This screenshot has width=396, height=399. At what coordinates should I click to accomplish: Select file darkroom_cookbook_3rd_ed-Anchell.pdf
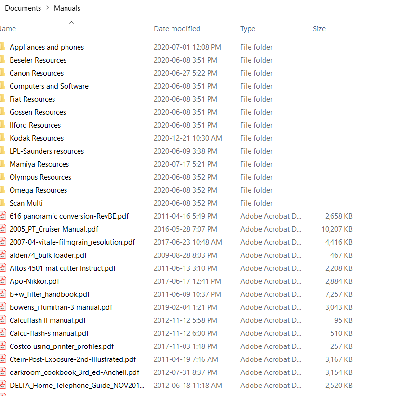click(x=75, y=372)
